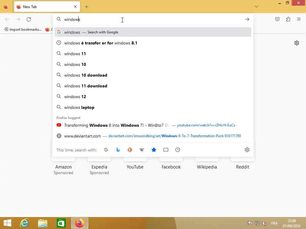Image resolution: width=306 pixels, height=229 pixels.
Task: Open the Extensions puzzle icon
Action: click(x=288, y=19)
